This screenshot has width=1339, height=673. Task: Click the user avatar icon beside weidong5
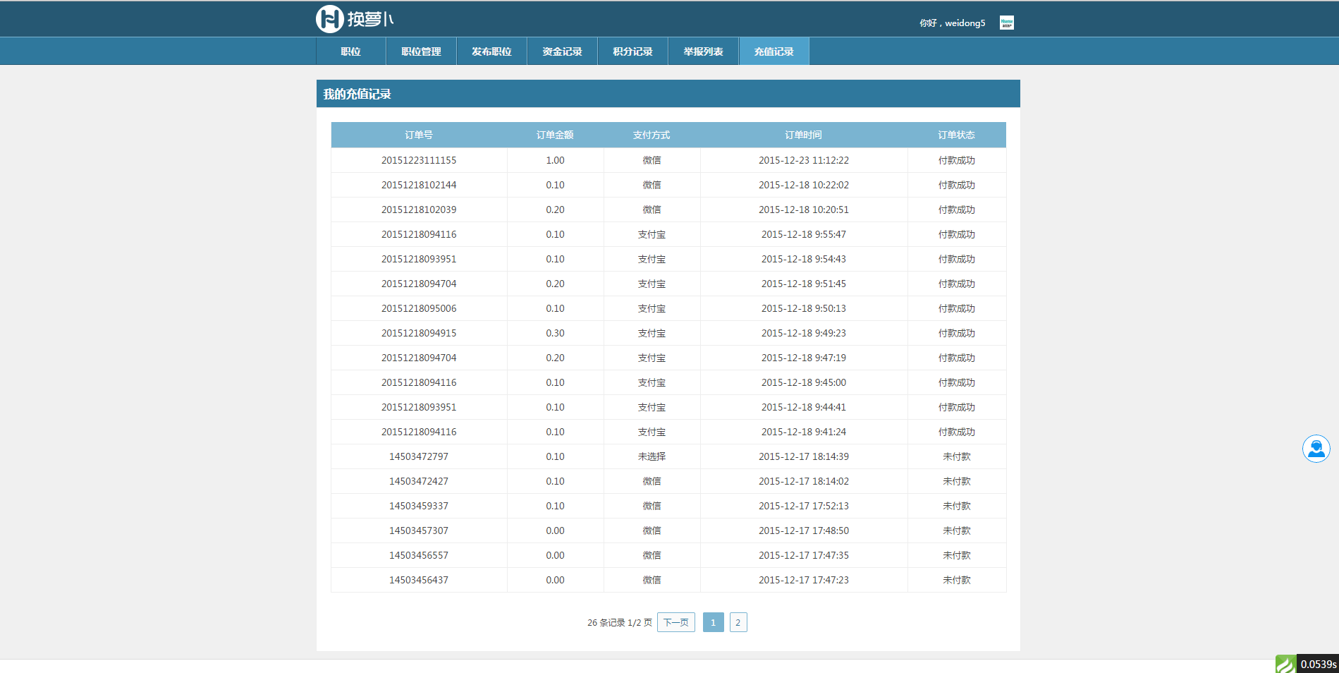point(1006,23)
